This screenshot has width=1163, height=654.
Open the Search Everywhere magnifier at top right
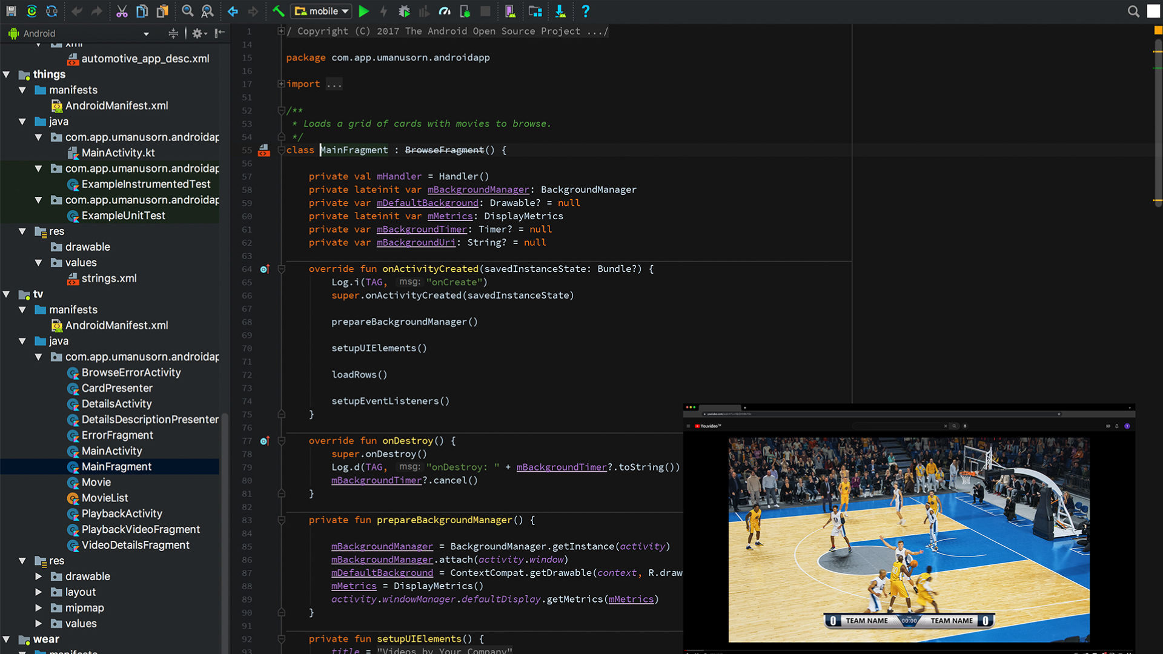(1133, 11)
